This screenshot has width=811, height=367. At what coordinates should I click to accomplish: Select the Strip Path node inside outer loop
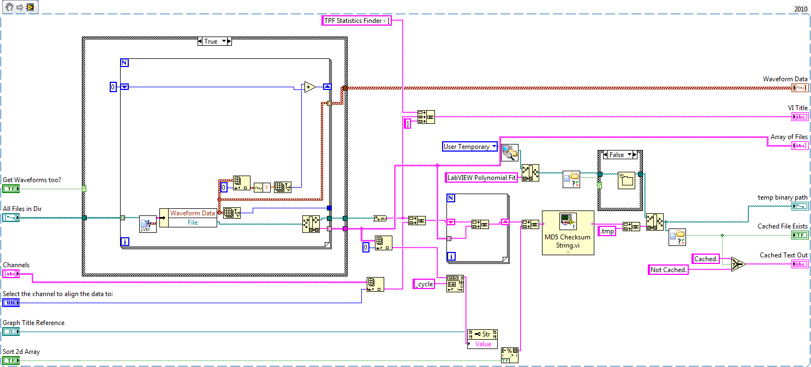(x=311, y=224)
